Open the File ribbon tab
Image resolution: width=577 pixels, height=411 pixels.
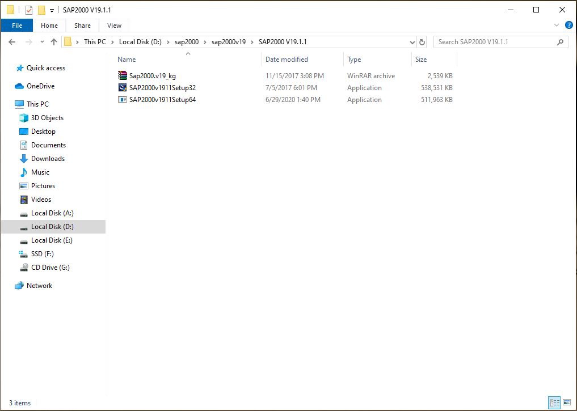click(17, 26)
